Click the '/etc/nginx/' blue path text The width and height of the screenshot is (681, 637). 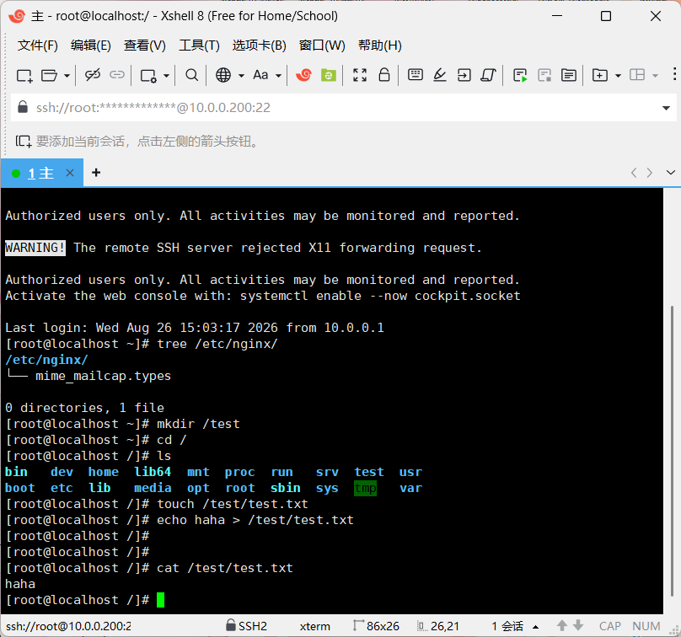click(46, 360)
